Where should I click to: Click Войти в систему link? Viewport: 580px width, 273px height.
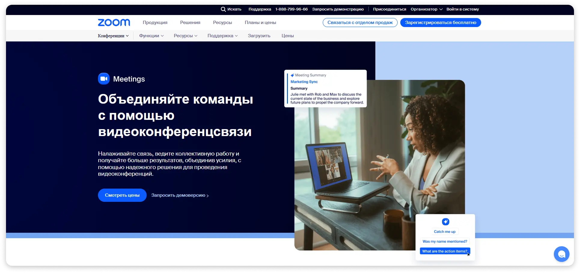tap(462, 9)
